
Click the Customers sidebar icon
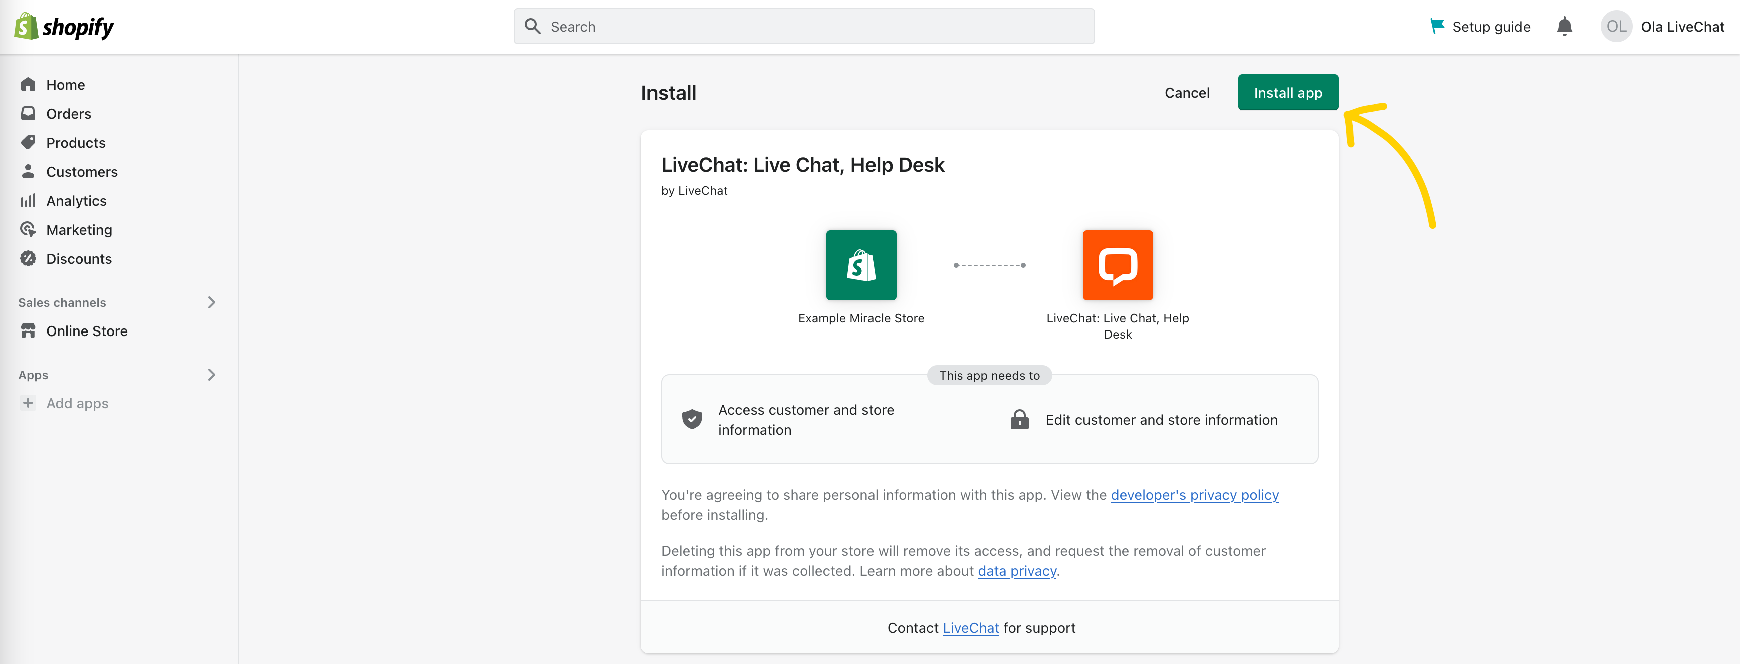click(28, 171)
